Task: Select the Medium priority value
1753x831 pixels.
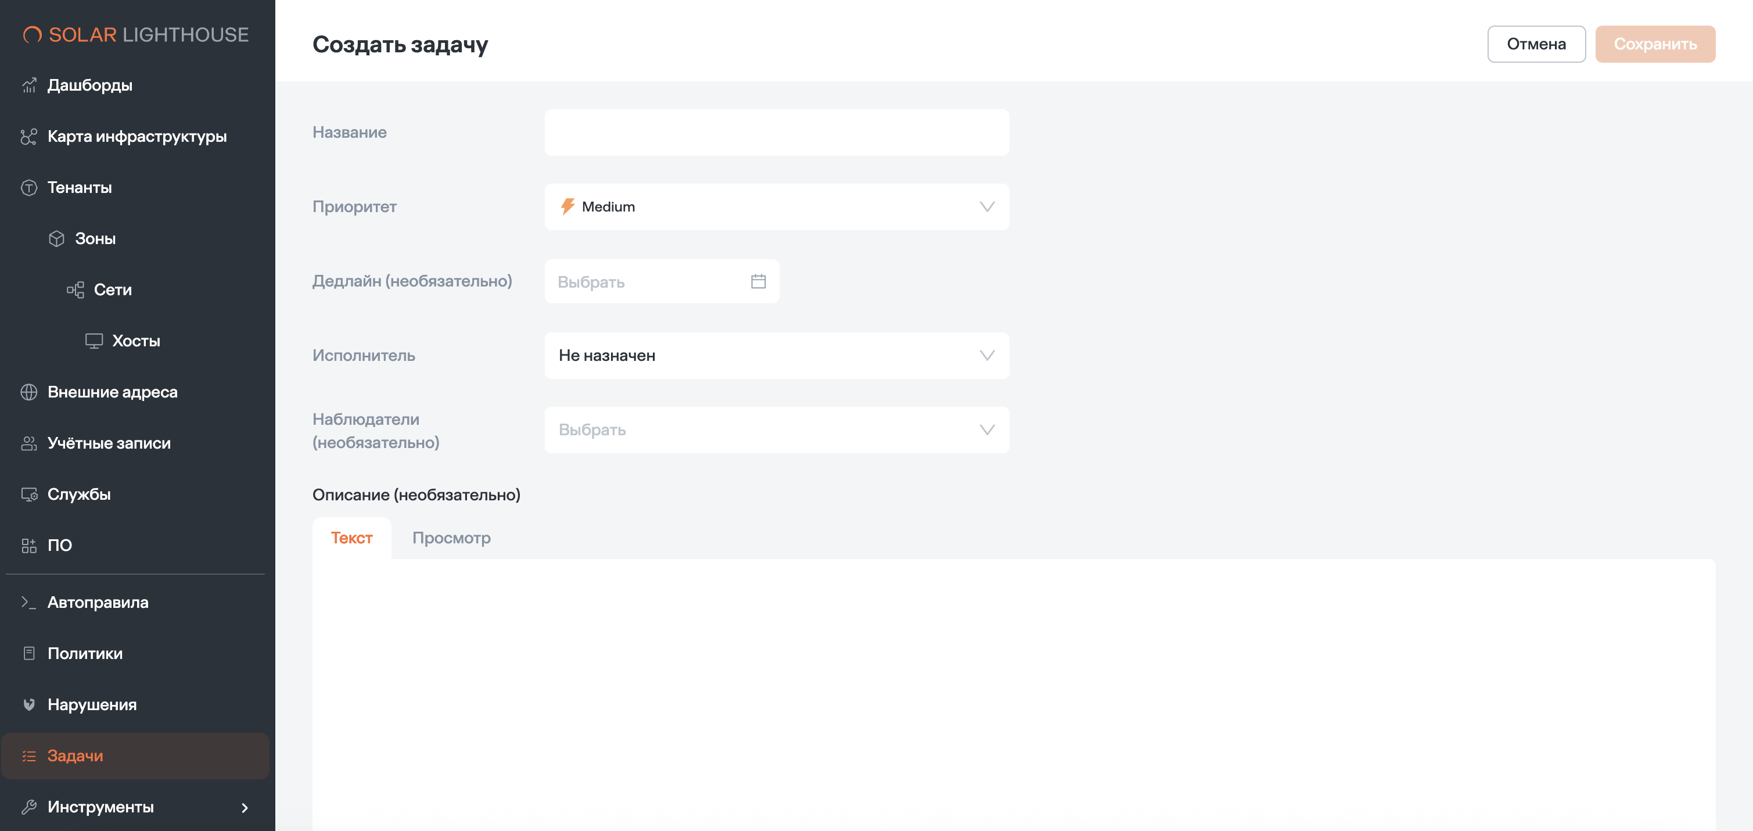Action: coord(608,206)
